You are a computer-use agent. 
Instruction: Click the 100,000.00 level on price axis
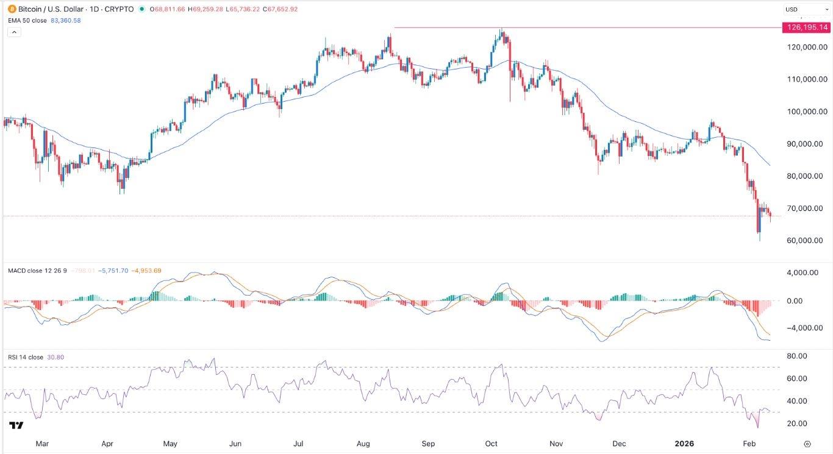click(807, 112)
